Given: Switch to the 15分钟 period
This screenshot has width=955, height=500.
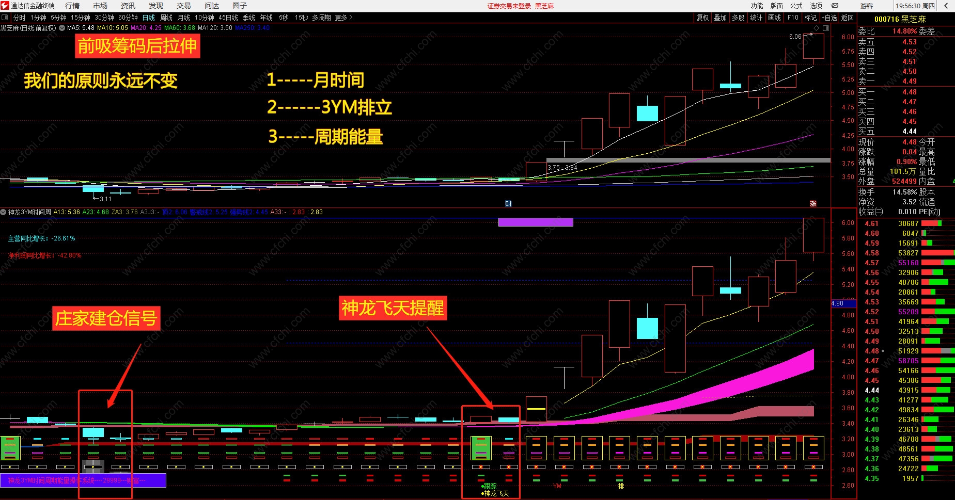Looking at the screenshot, I should click(81, 18).
